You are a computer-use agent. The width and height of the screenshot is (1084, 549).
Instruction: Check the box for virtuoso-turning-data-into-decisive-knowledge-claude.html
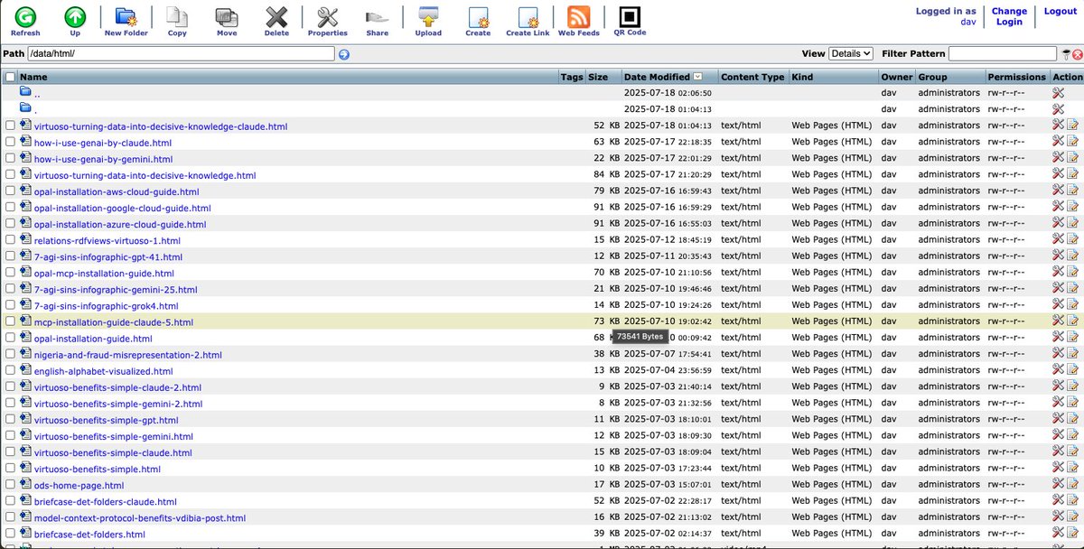point(10,126)
